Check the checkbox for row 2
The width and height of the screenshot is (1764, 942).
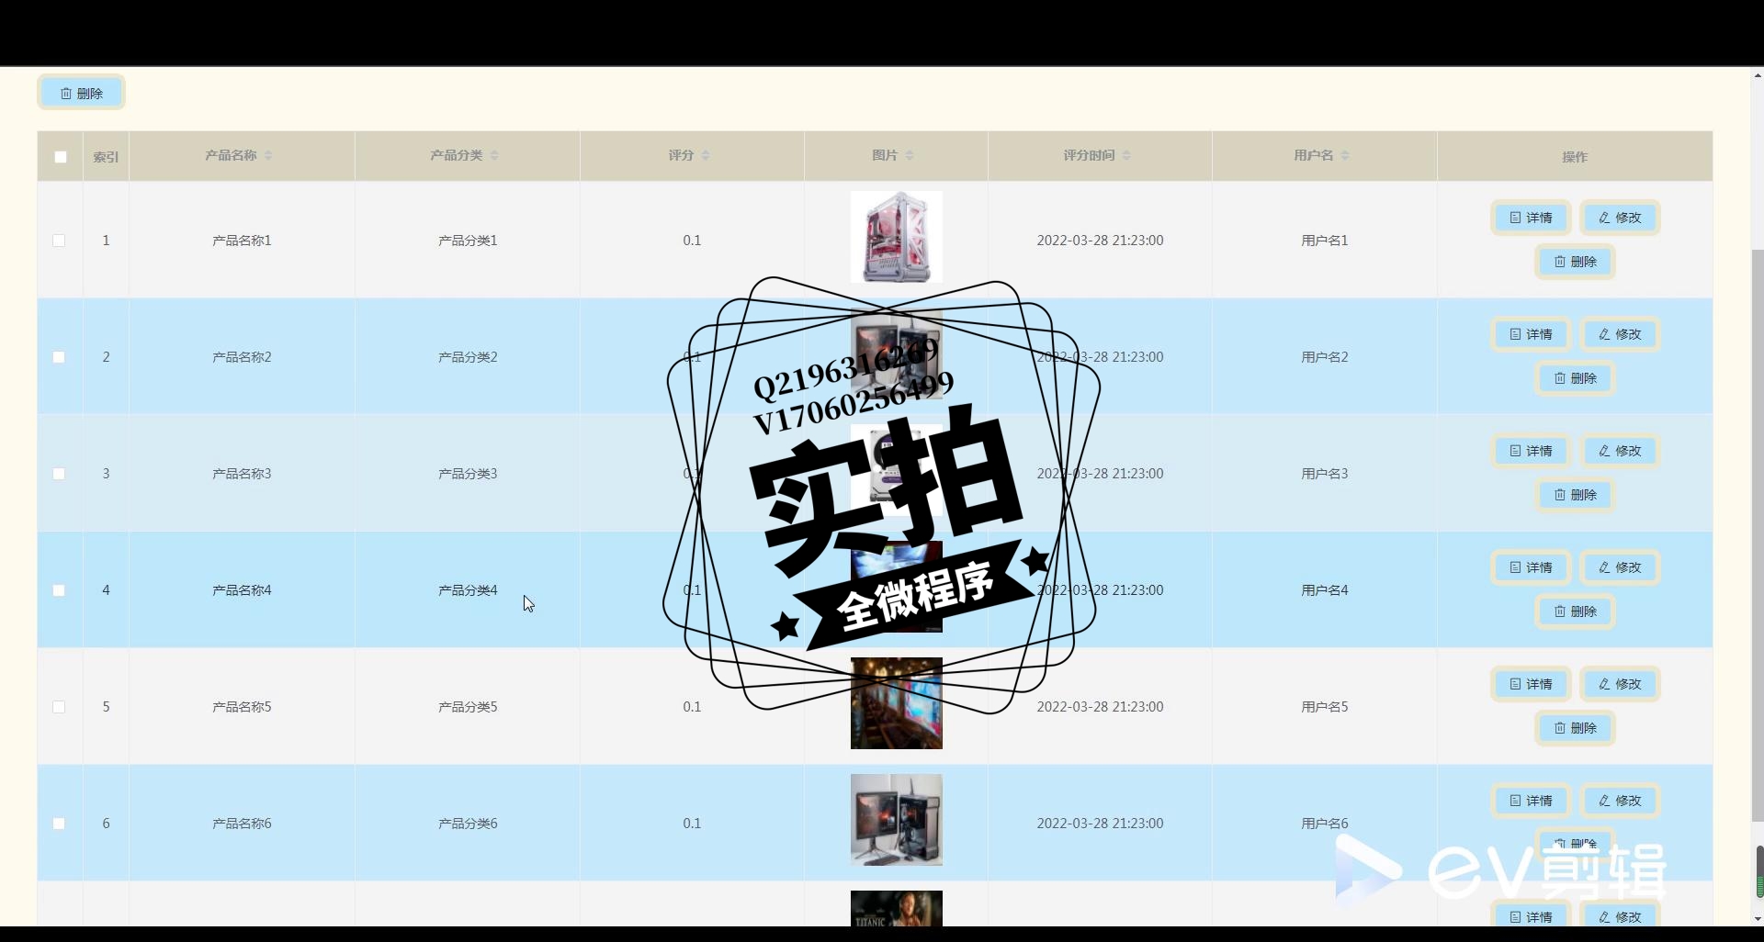(x=59, y=357)
